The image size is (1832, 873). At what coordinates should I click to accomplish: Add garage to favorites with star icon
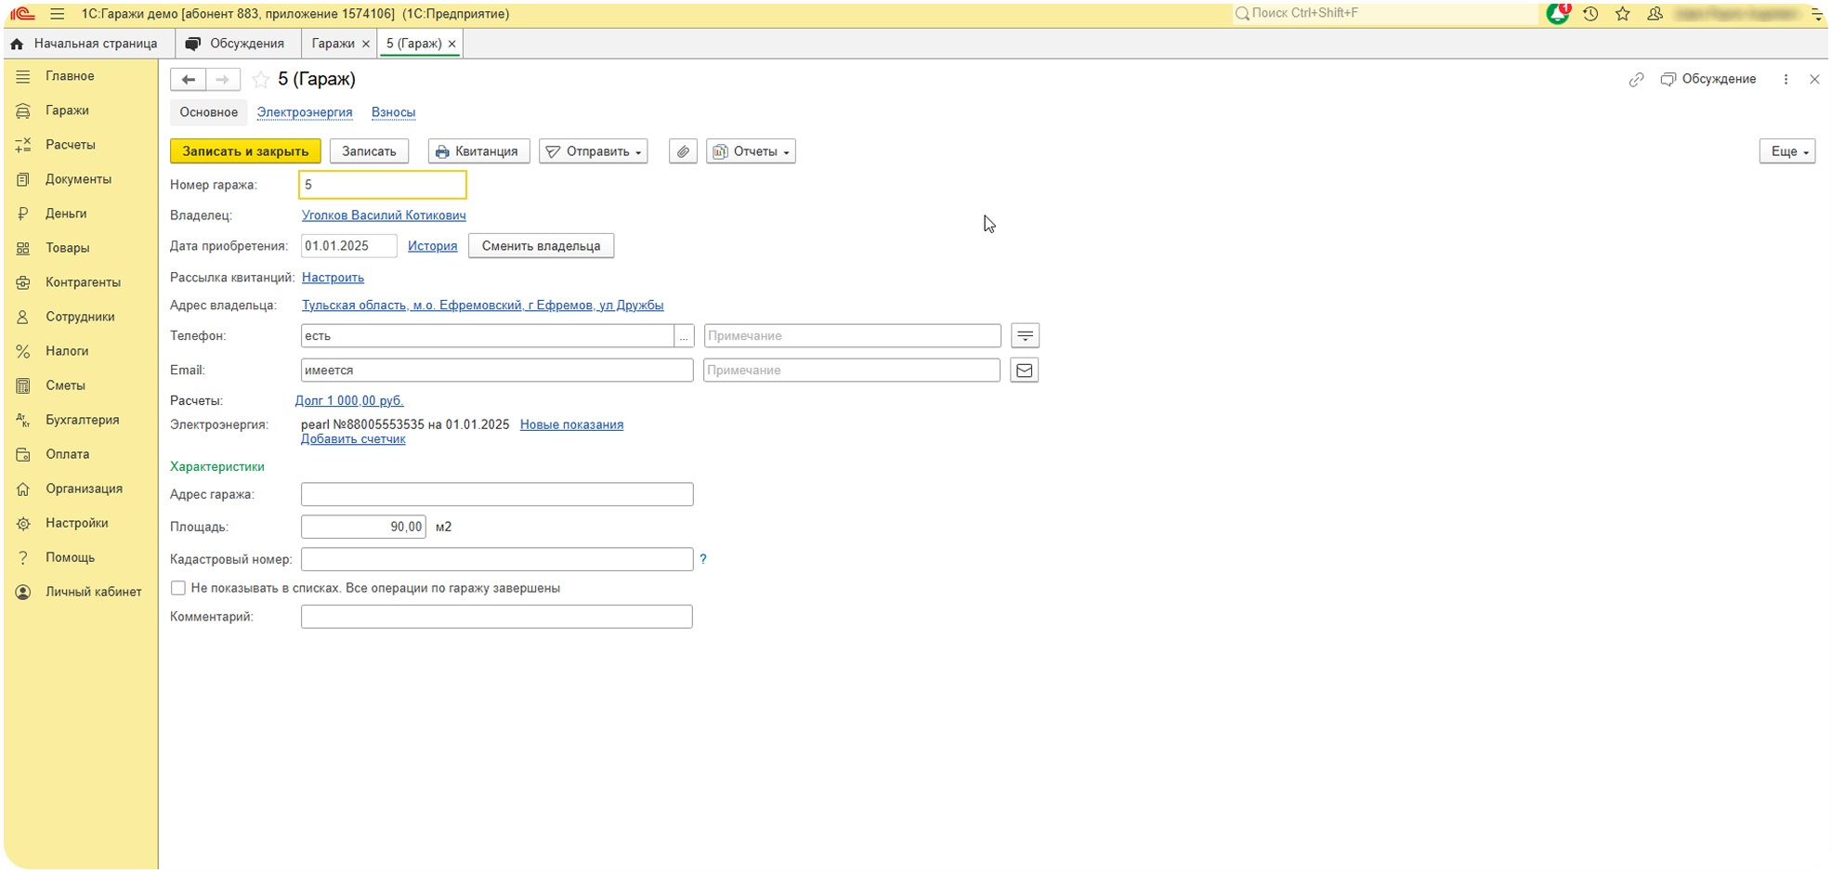[261, 80]
